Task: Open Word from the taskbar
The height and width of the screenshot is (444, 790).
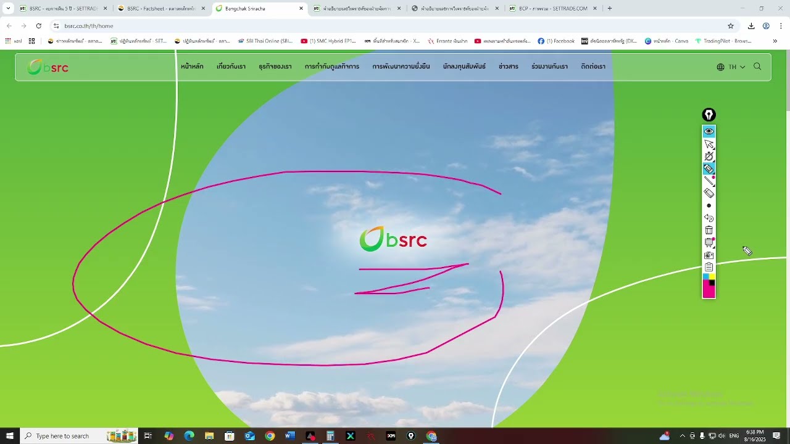Action: (290, 436)
